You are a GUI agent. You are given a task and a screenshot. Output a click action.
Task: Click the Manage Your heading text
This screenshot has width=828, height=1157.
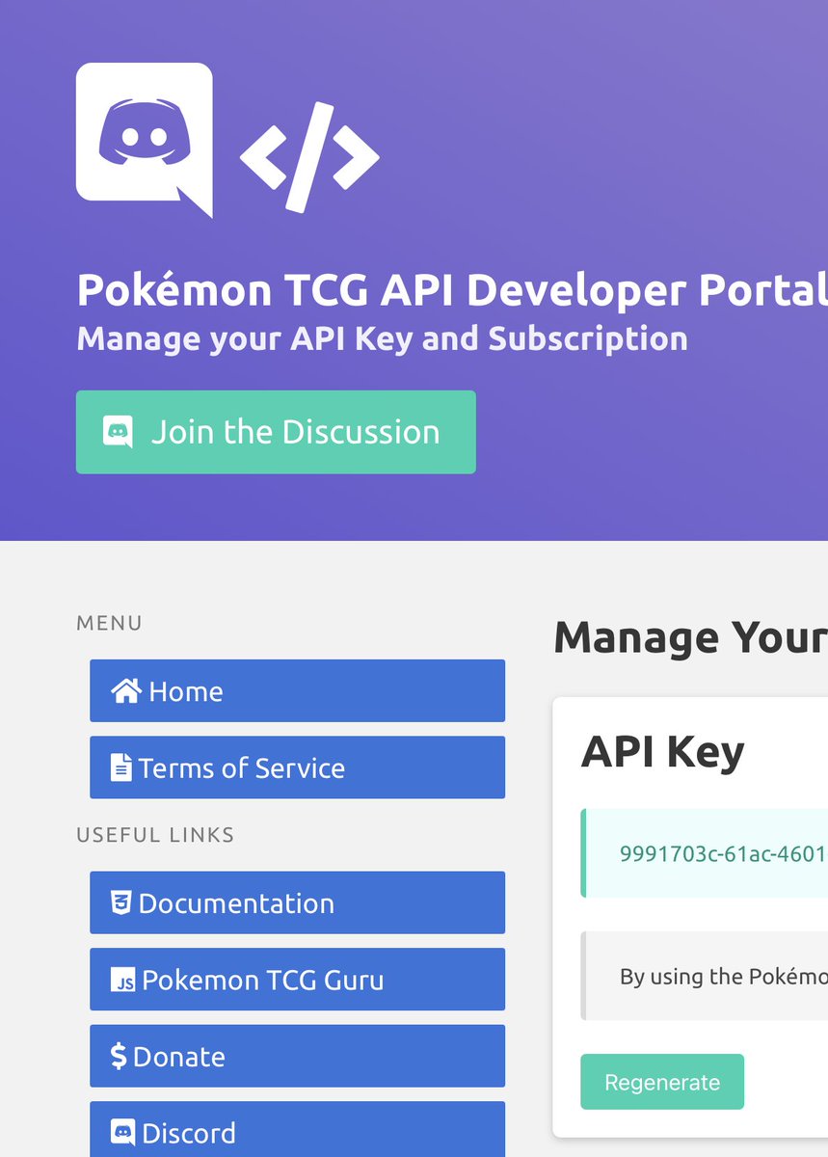[690, 638]
